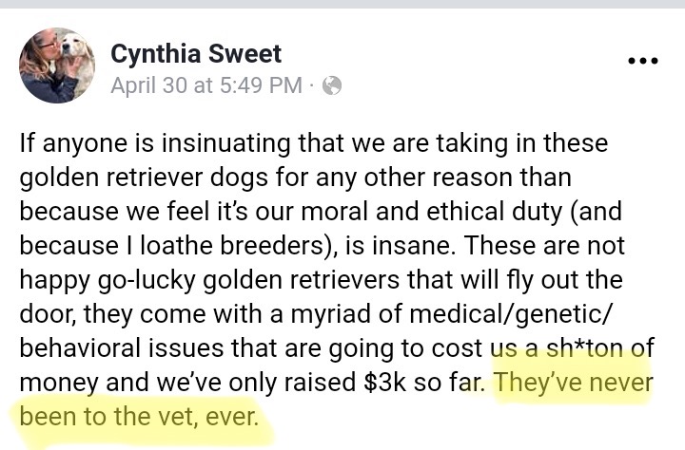Open the April 30 at 5:49 PM timestamp
685x450 pixels.
click(x=206, y=85)
